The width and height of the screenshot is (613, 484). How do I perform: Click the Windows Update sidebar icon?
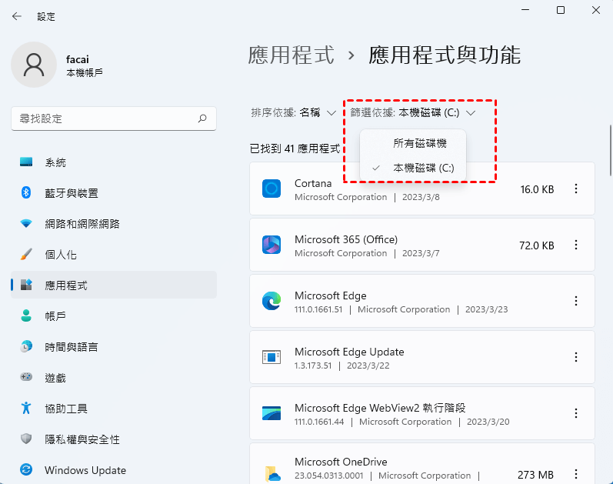pyautogui.click(x=26, y=469)
